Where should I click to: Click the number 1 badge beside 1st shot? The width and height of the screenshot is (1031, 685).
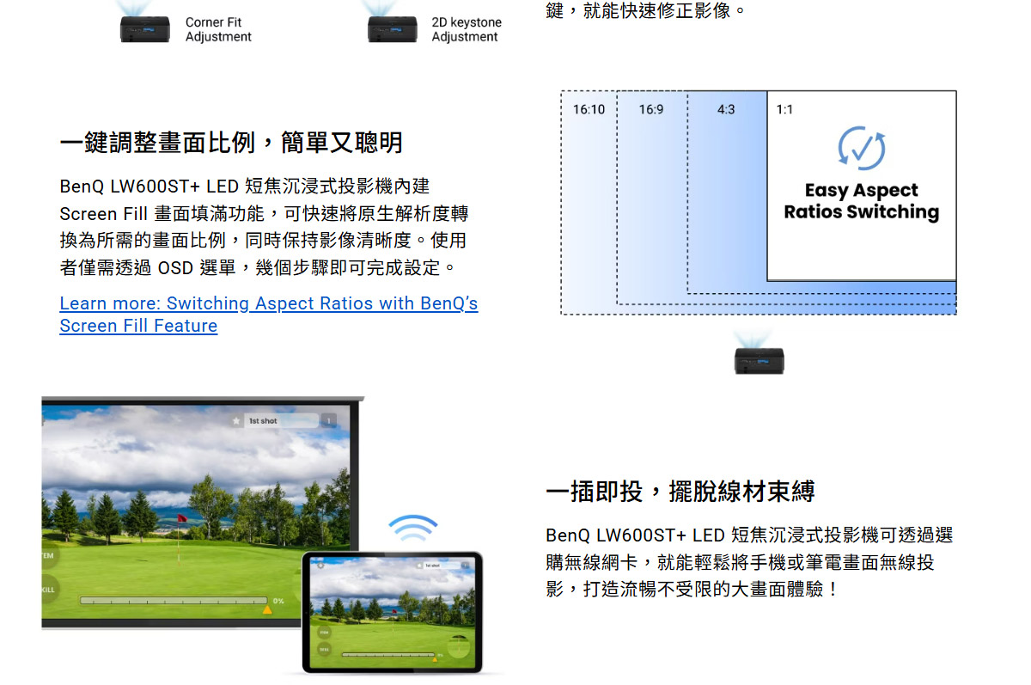328,421
